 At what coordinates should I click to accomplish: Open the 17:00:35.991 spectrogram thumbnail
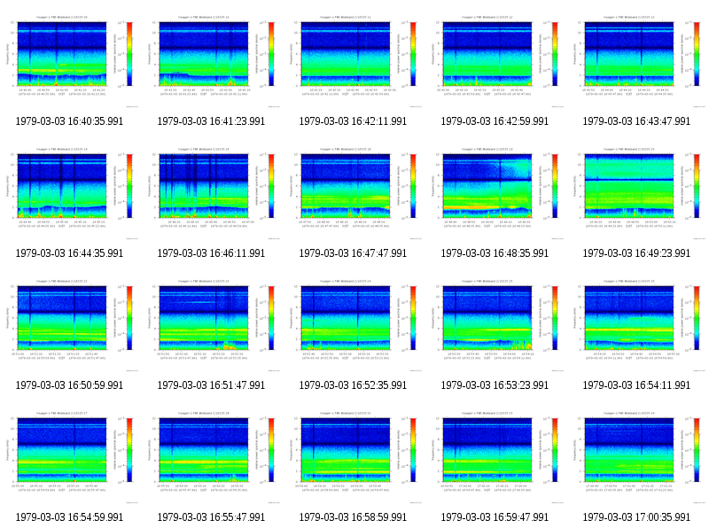pyautogui.click(x=636, y=456)
